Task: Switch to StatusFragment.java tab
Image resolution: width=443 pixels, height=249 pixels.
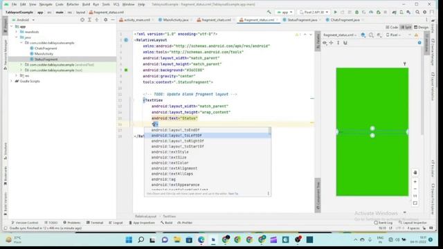Action: tap(302, 20)
